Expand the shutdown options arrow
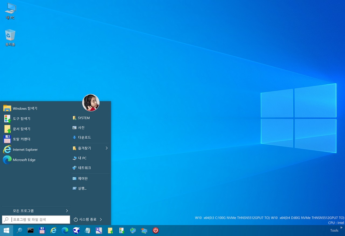This screenshot has height=236, width=345. 101,220
